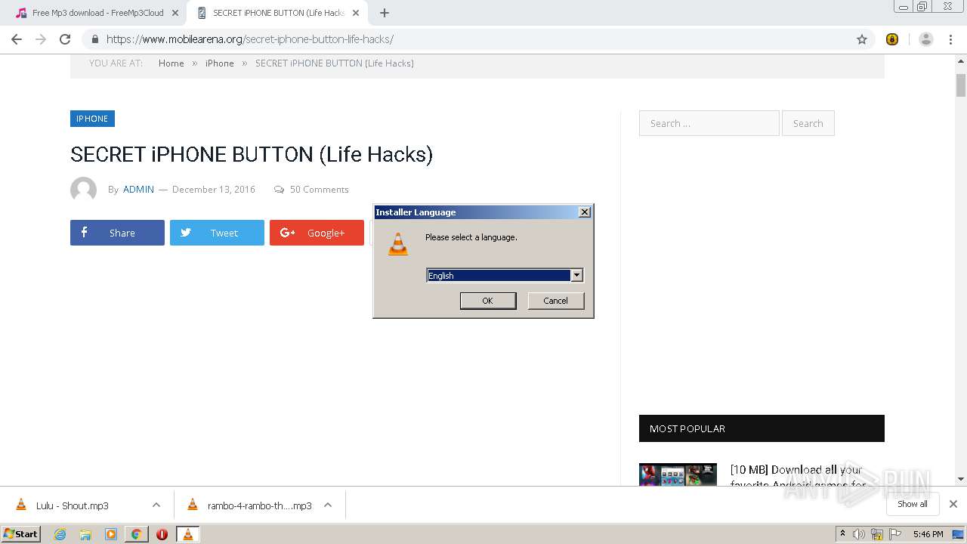Open Action Center flag icon
Screen dimensions: 967x544
tap(895, 534)
